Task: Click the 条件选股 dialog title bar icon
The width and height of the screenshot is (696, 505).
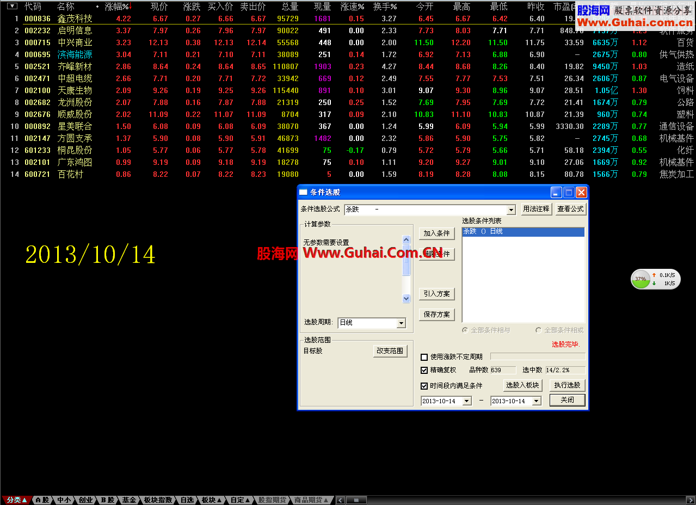Action: coord(304,192)
